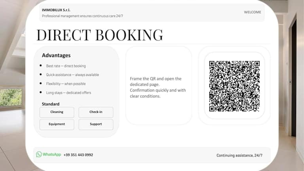Screen dimensions: 304x171
Task: Click the Support button
Action: tap(96, 124)
